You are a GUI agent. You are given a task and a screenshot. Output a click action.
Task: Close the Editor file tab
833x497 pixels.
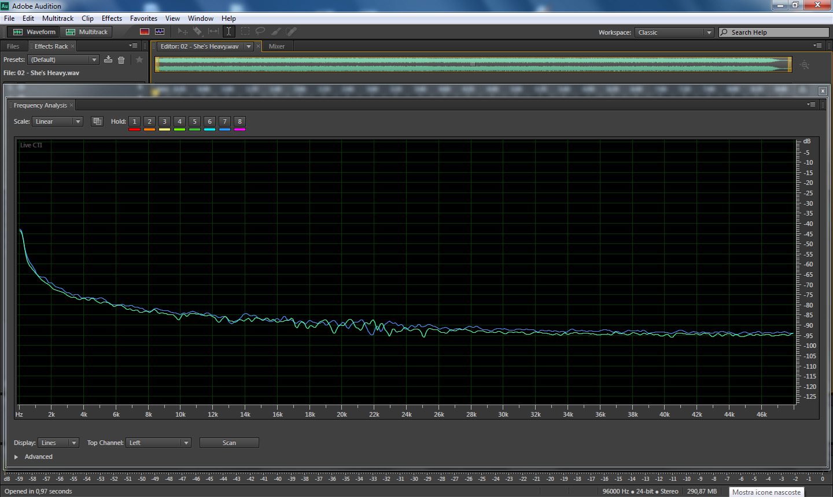point(258,46)
